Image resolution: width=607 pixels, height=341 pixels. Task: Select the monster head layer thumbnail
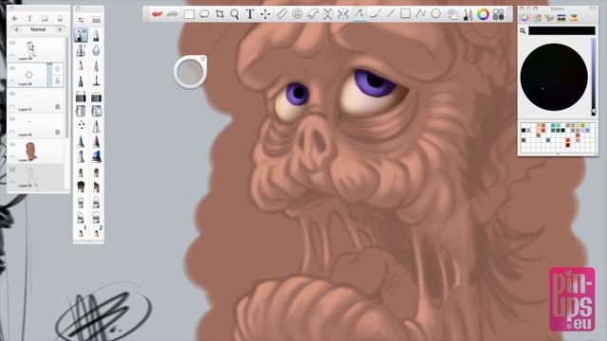[x=30, y=152]
